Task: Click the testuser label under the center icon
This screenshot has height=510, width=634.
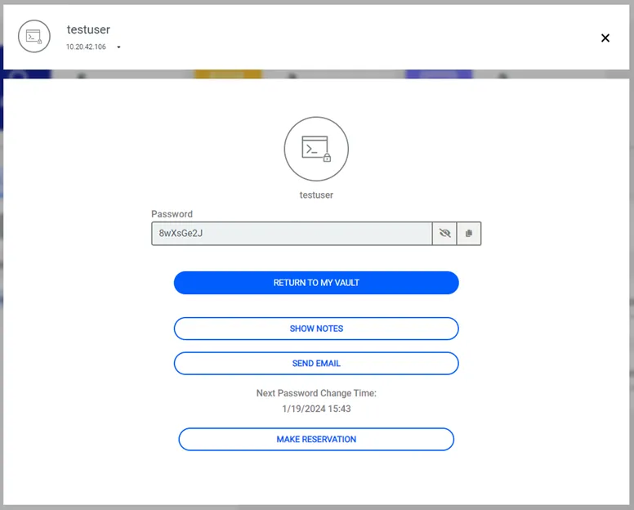Action: 316,195
